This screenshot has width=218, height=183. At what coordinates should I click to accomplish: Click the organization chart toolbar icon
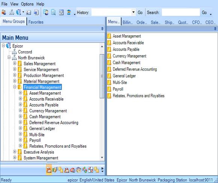pyautogui.click(x=12, y=12)
